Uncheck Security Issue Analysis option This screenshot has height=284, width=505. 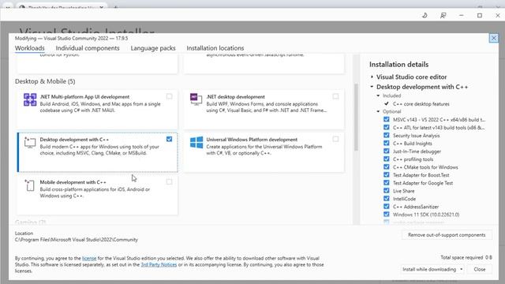tap(387, 135)
